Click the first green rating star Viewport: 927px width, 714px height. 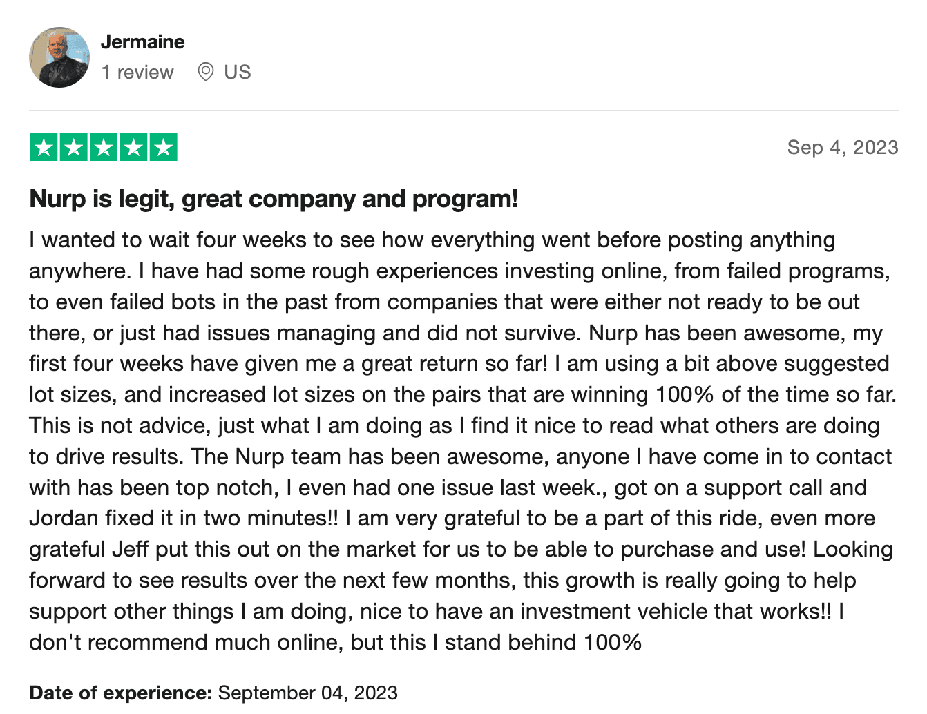pyautogui.click(x=44, y=147)
